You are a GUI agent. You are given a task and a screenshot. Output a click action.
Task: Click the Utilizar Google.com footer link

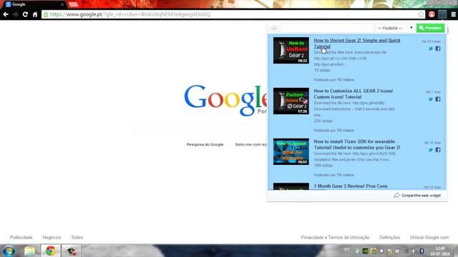[429, 237]
